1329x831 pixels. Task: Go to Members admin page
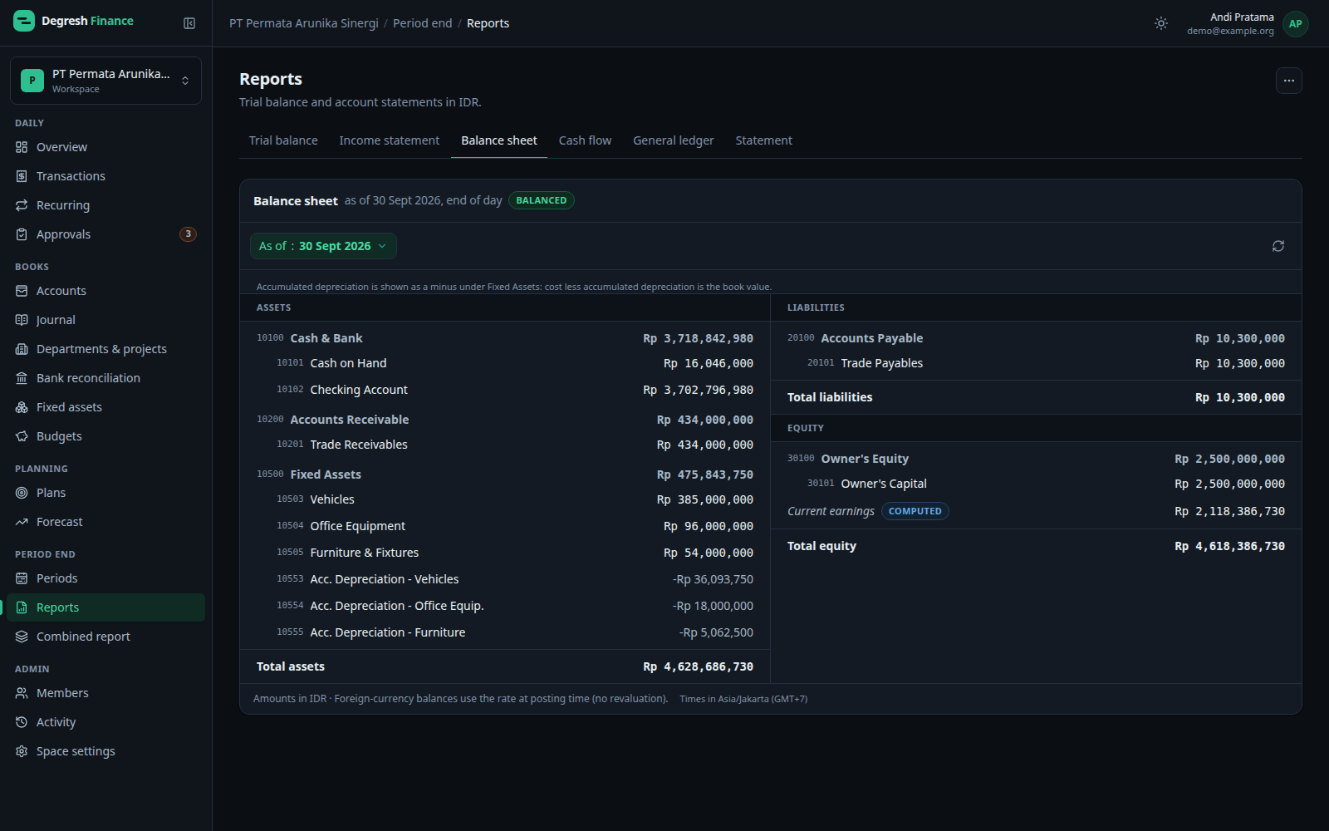pos(105,693)
